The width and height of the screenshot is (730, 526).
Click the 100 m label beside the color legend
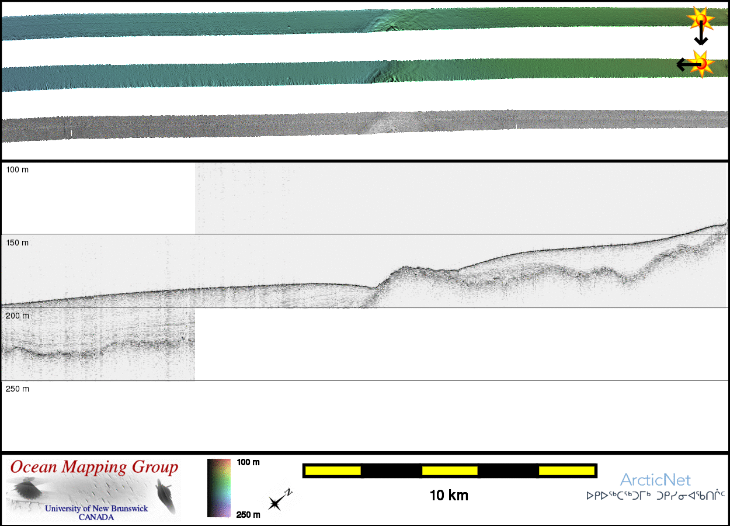[248, 462]
